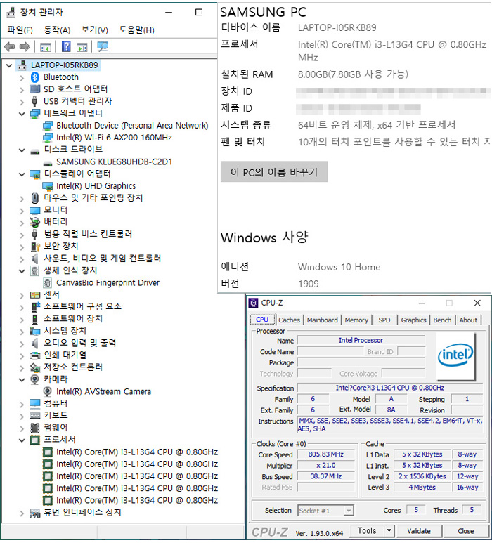Image resolution: width=492 pixels, height=543 pixels.
Task: Click the 프로세서 category chip icon
Action: click(35, 440)
